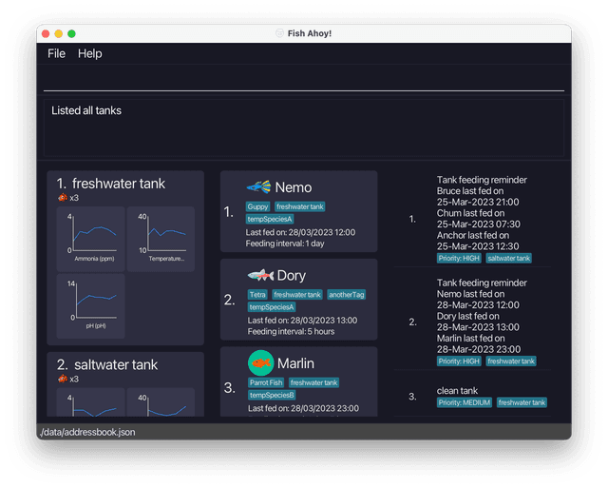Select the Parrot Fish tag on Marlin
The width and height of the screenshot is (608, 488).
[x=265, y=382]
